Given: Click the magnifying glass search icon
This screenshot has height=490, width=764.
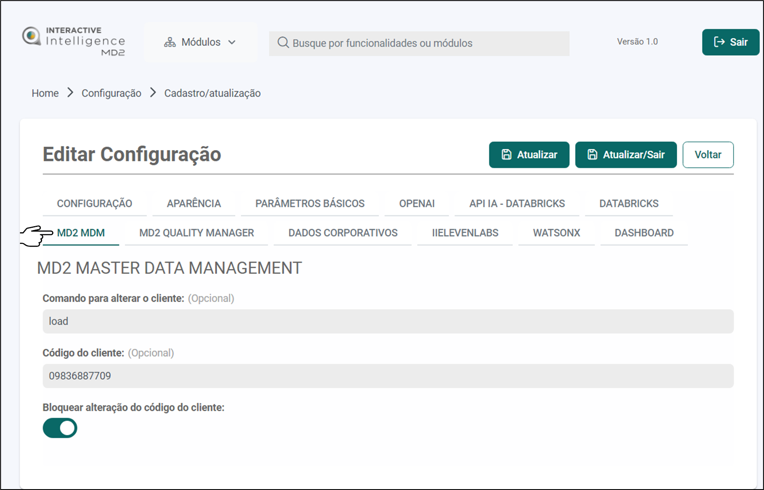Looking at the screenshot, I should coord(283,43).
